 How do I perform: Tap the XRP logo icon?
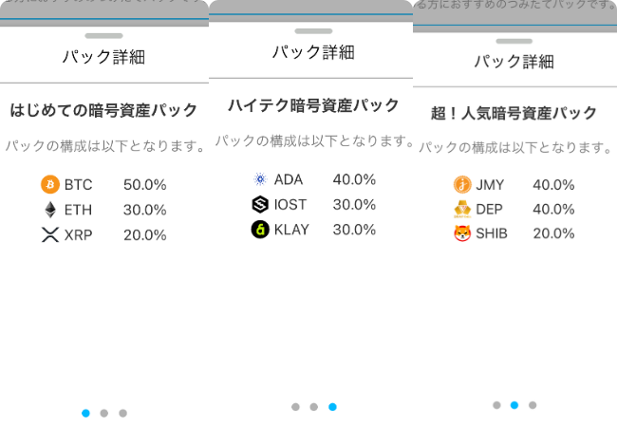click(x=50, y=234)
